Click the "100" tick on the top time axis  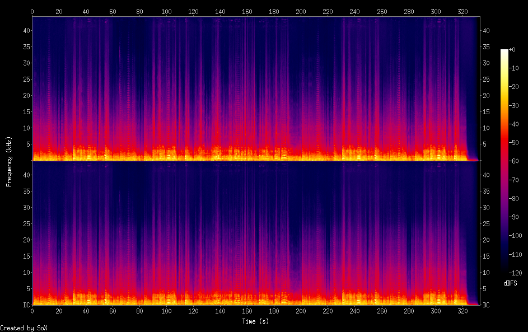coord(166,11)
